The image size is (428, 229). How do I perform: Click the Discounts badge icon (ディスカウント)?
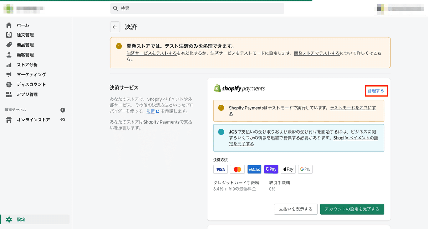9,84
